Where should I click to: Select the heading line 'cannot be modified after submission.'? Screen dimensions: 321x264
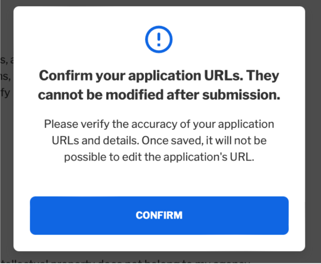(x=159, y=95)
